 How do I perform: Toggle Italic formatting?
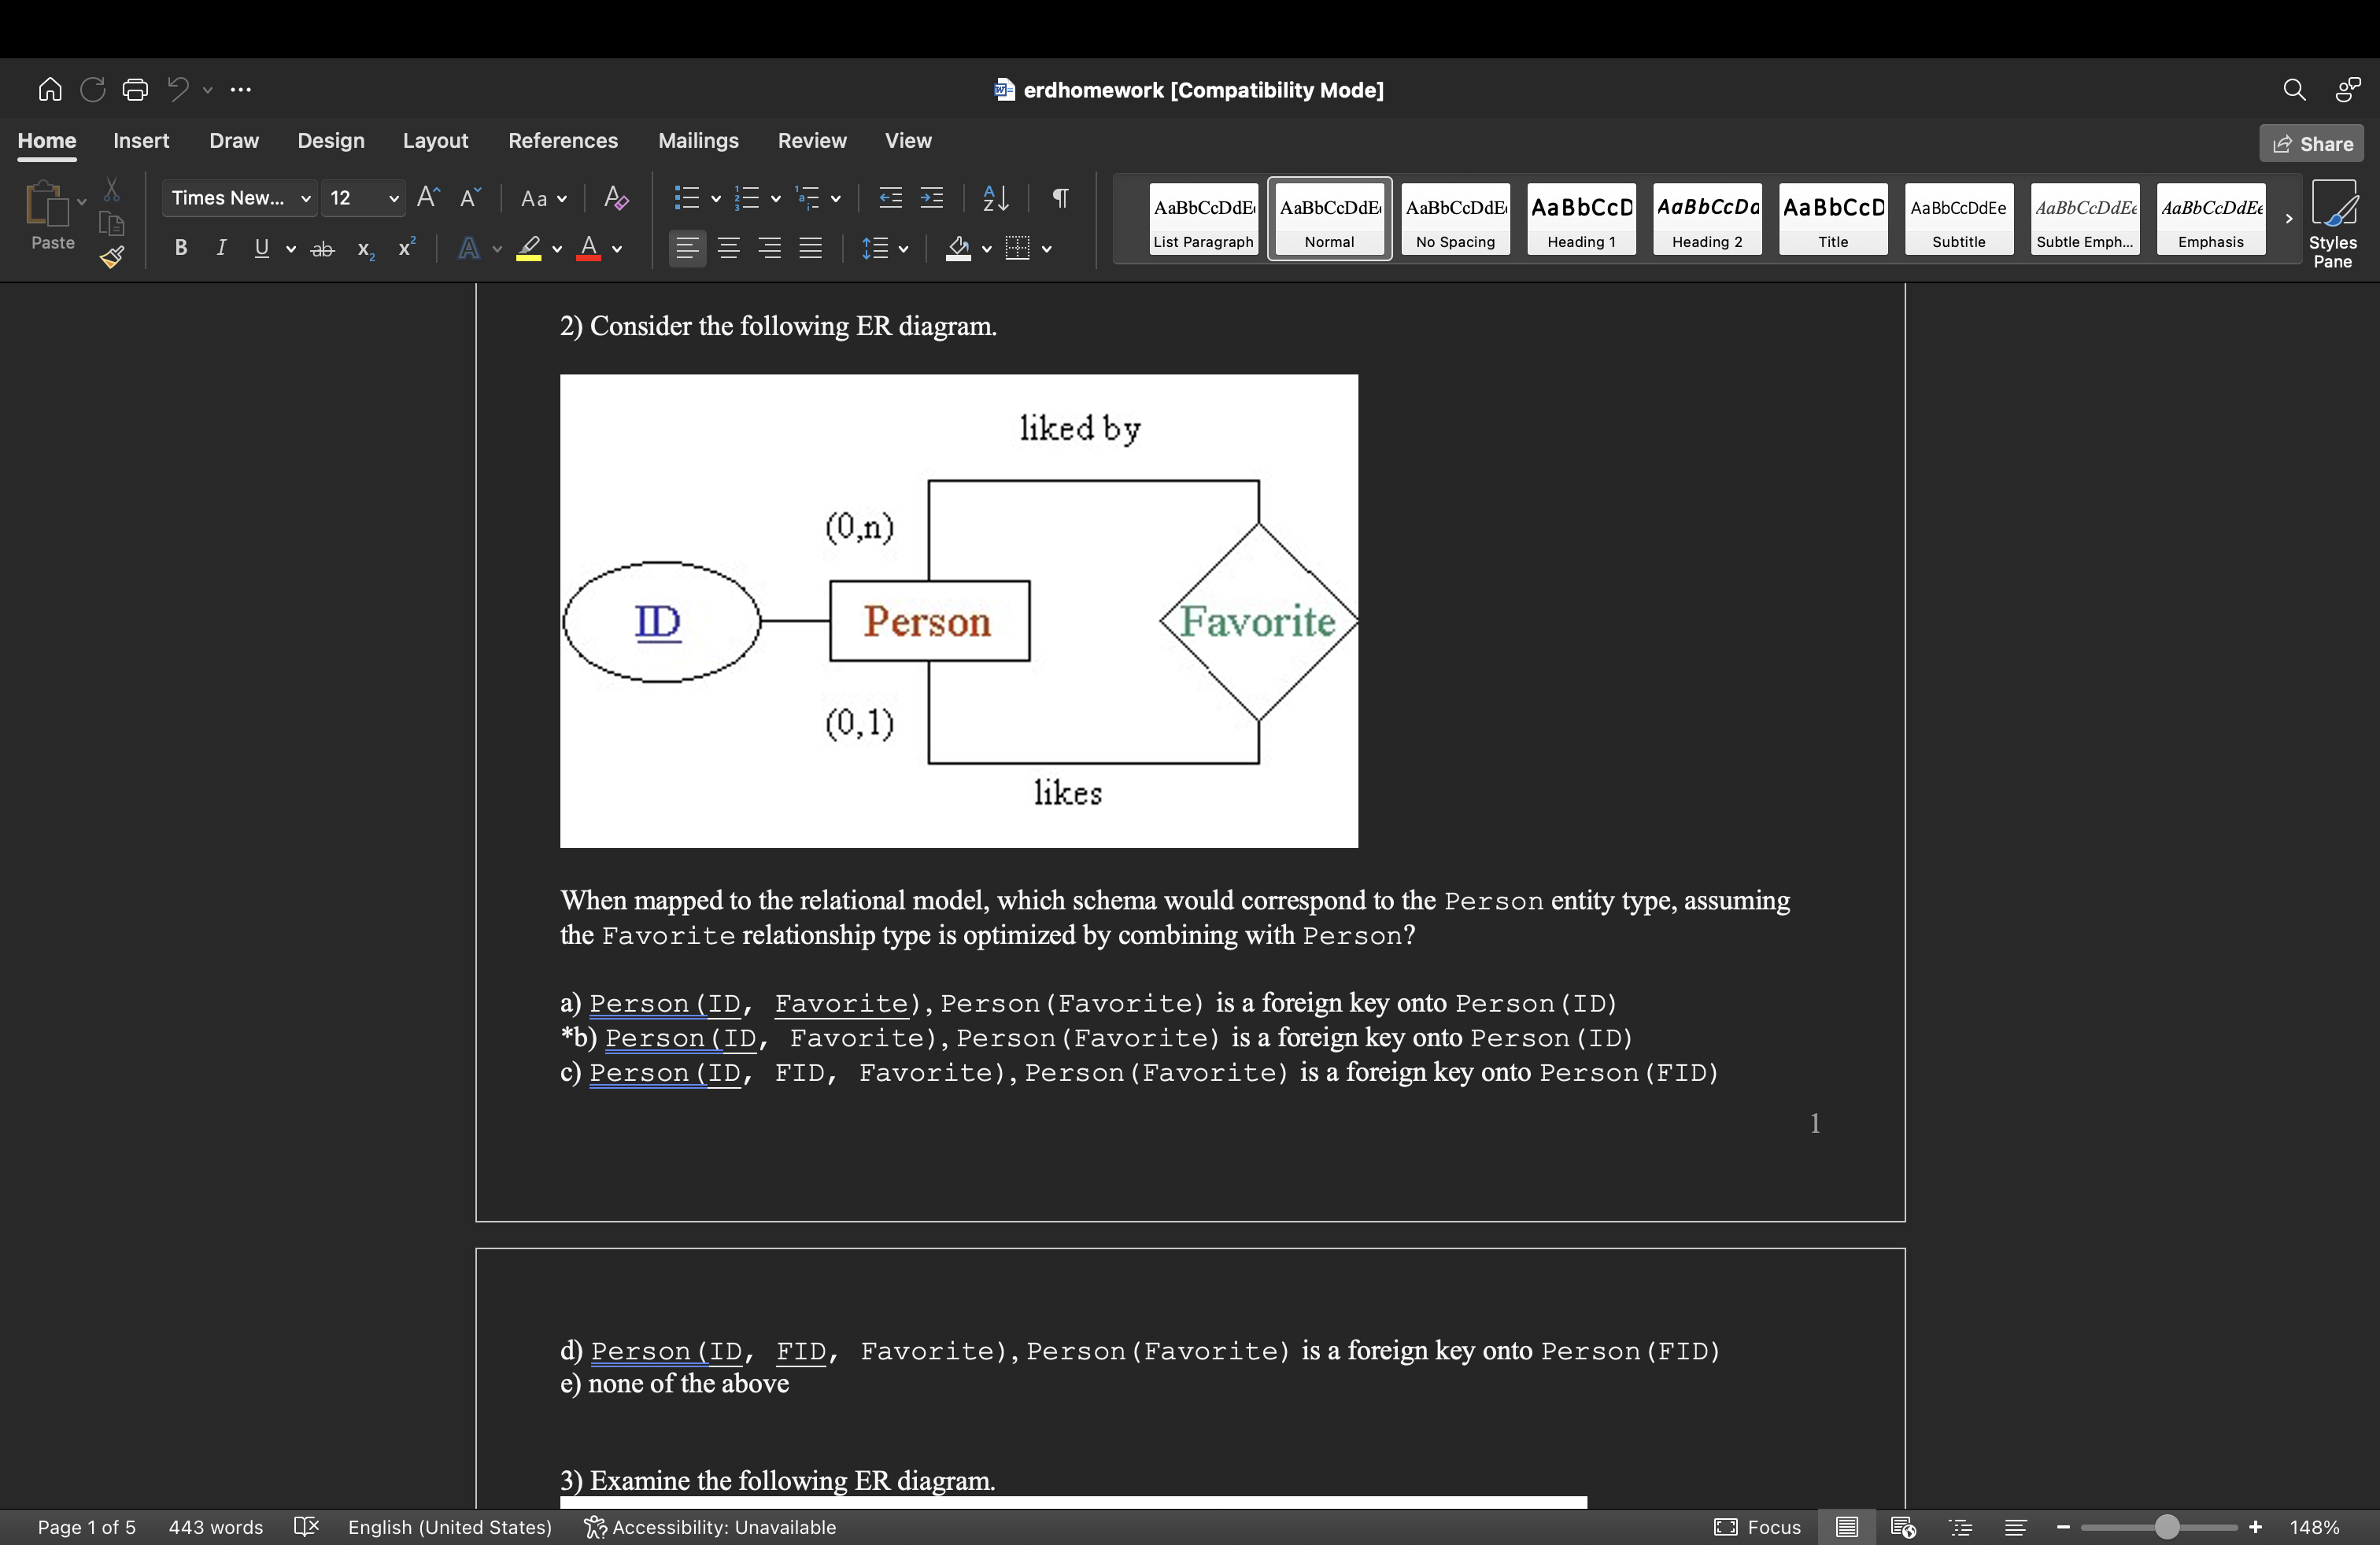click(x=221, y=248)
